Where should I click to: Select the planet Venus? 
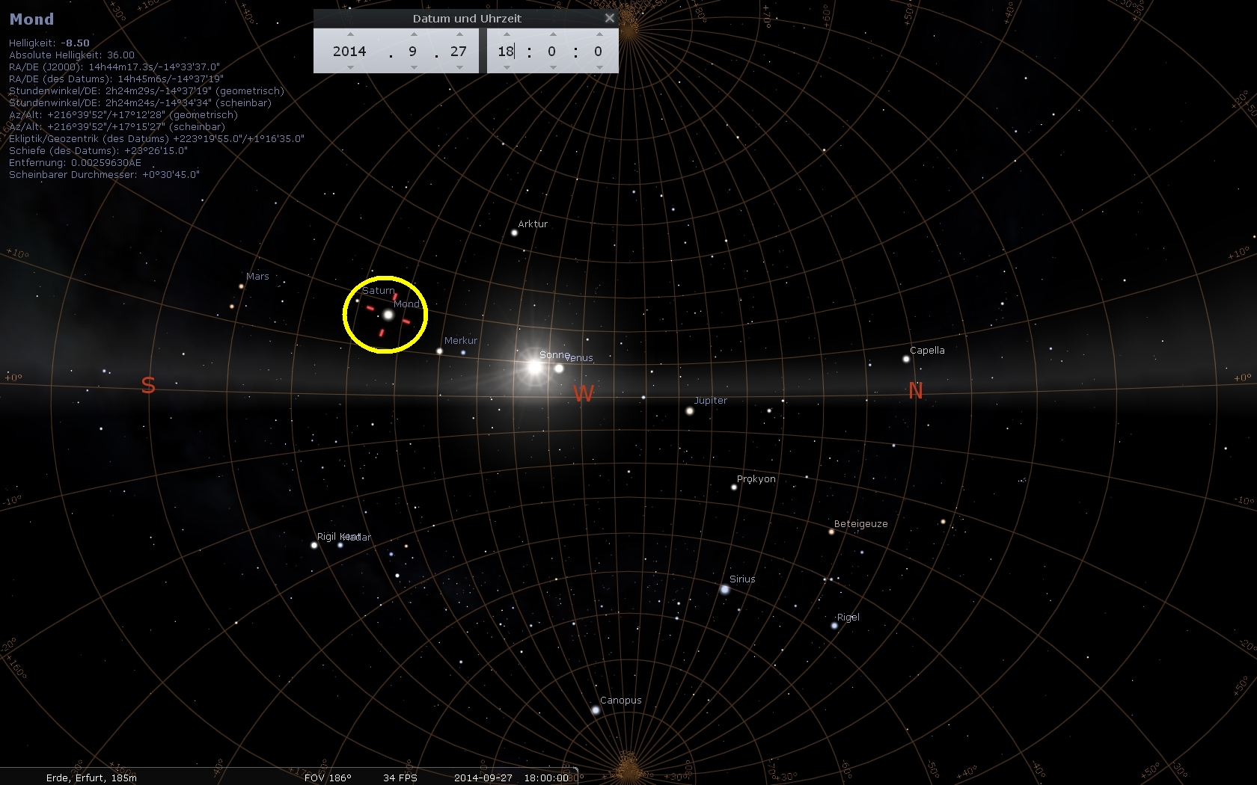(559, 368)
